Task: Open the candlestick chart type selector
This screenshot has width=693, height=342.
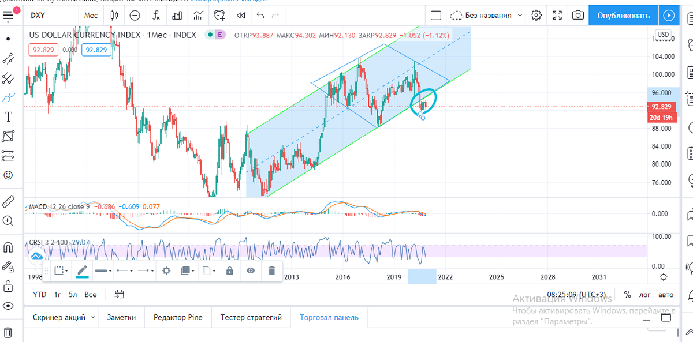Action: (x=114, y=15)
